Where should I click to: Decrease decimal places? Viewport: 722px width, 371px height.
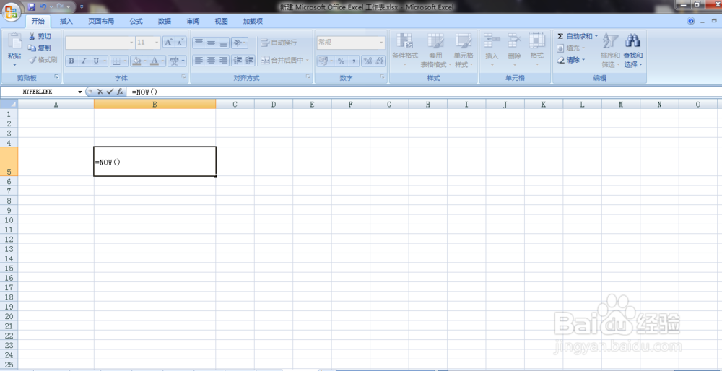[380, 61]
